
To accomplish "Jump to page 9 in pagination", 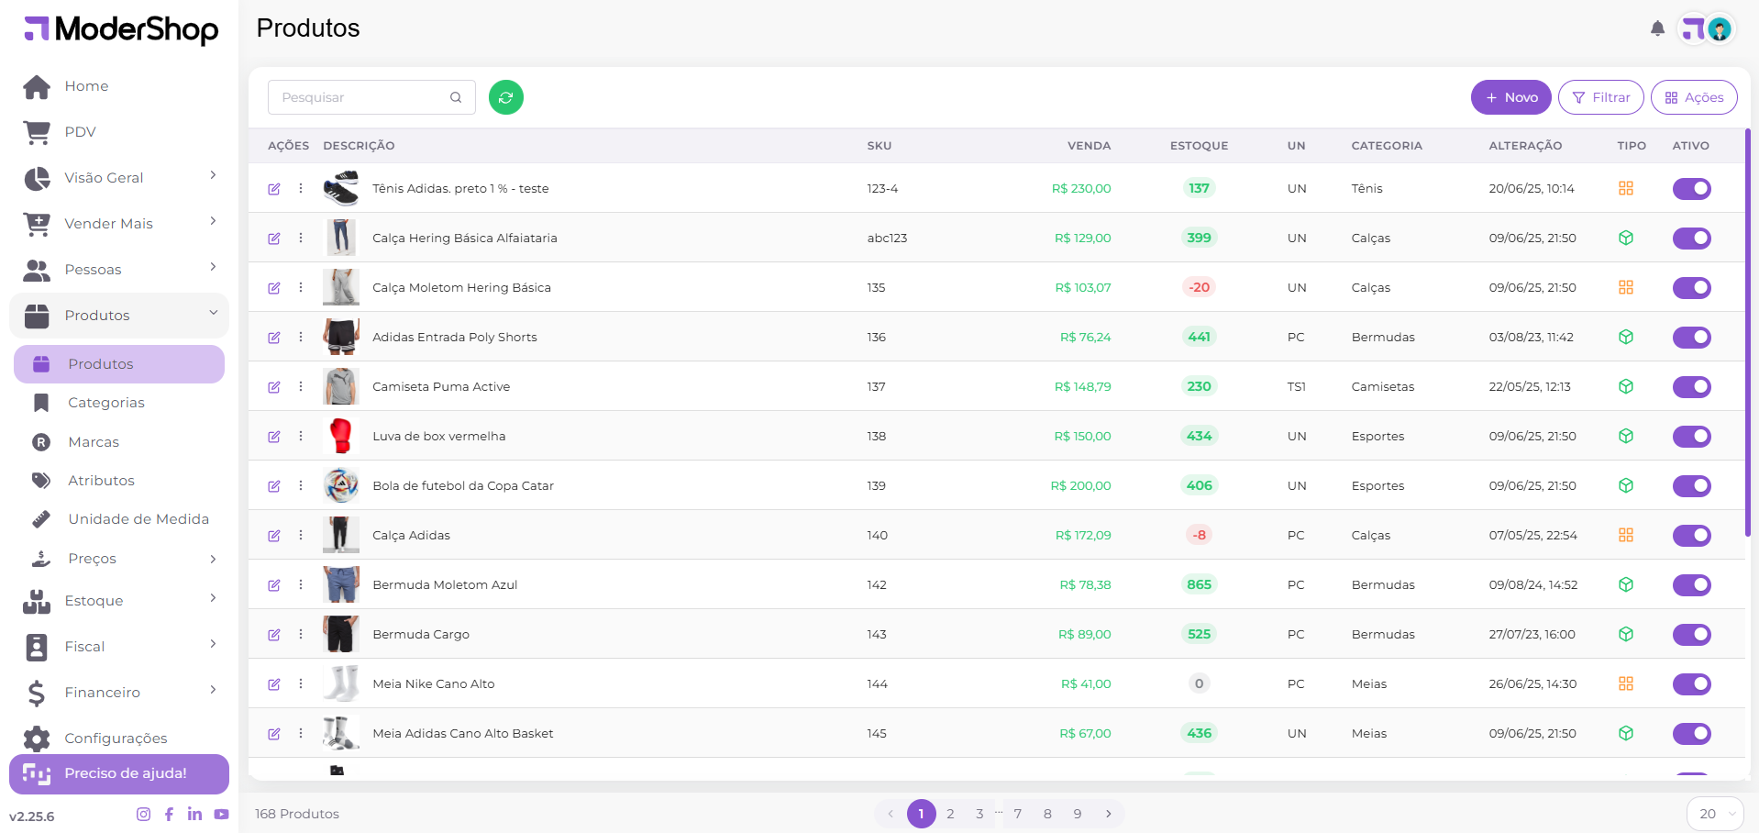I will [x=1078, y=814].
